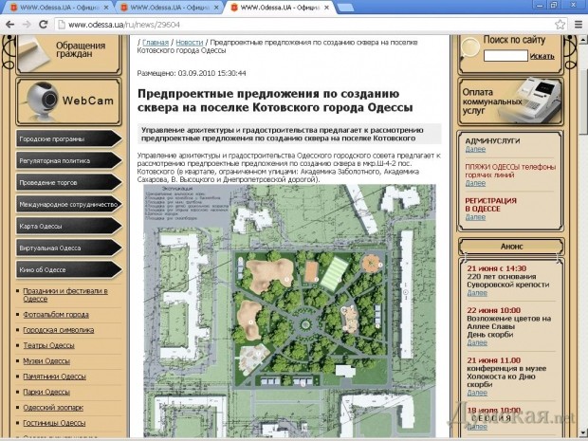Open the Кино об Одессе menu item
The width and height of the screenshot is (588, 441).
[68, 269]
